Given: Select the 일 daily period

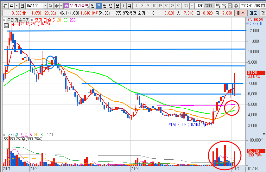Looking at the screenshot, I should pos(92,6).
